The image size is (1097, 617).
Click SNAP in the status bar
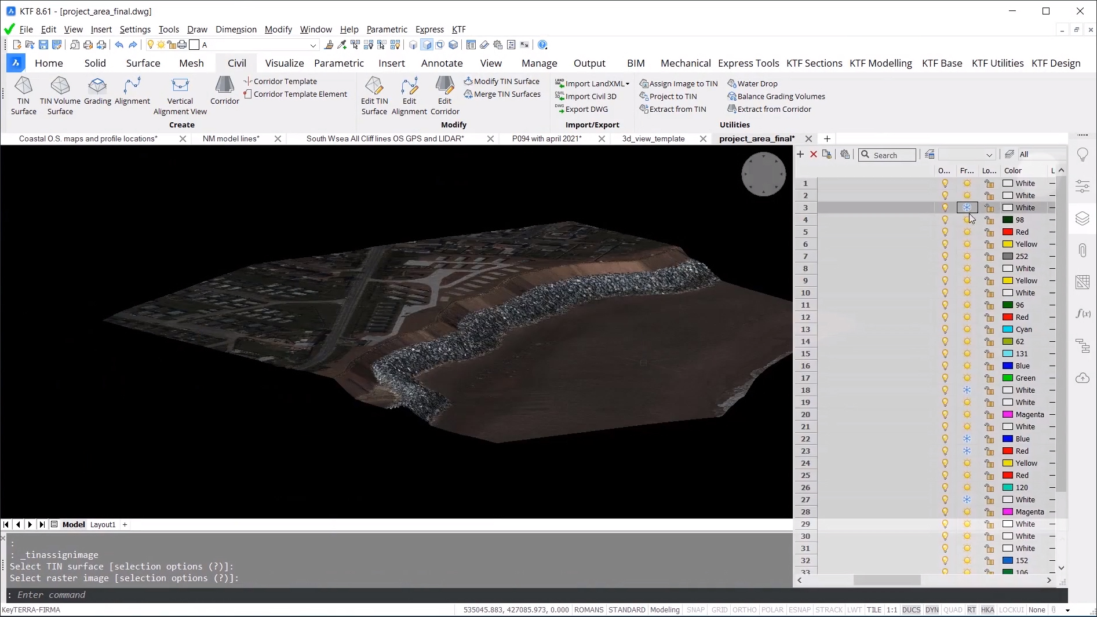[695, 609]
